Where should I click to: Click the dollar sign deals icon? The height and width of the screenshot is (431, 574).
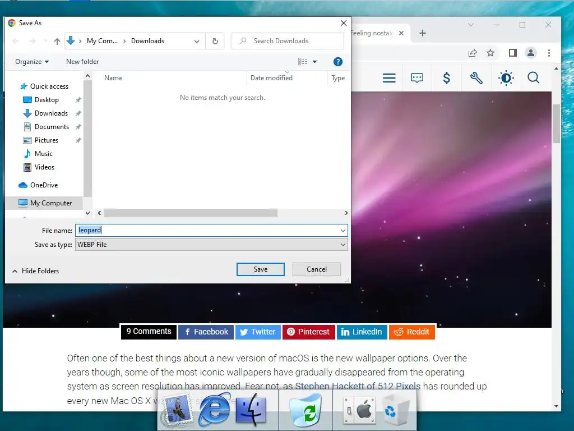tap(447, 77)
